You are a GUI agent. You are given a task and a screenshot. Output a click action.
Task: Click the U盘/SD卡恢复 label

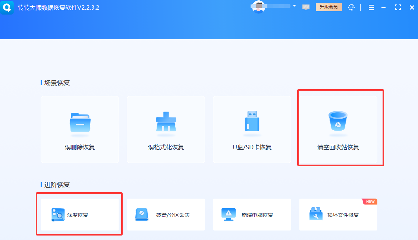(x=252, y=147)
